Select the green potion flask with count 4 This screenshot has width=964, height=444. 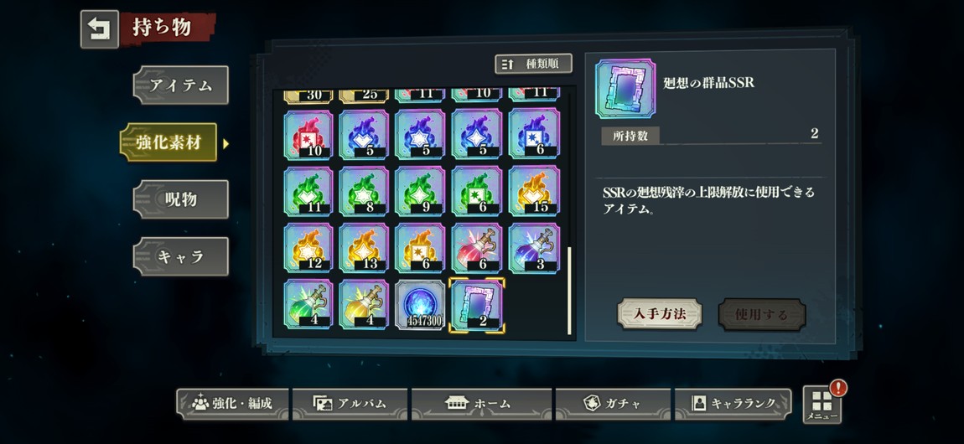coord(308,305)
